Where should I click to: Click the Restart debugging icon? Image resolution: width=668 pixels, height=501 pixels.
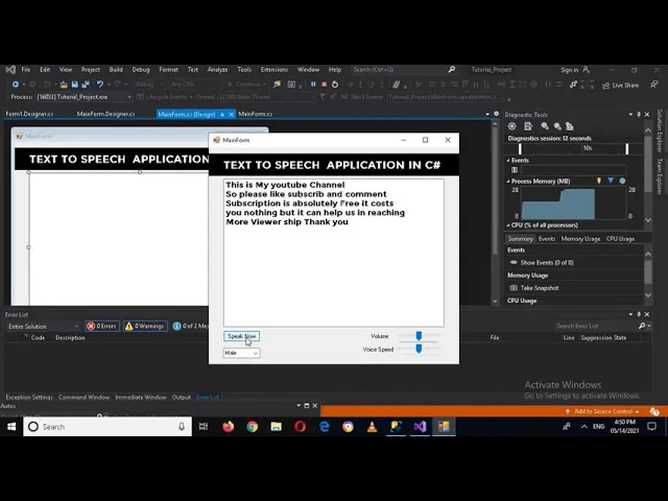[334, 84]
